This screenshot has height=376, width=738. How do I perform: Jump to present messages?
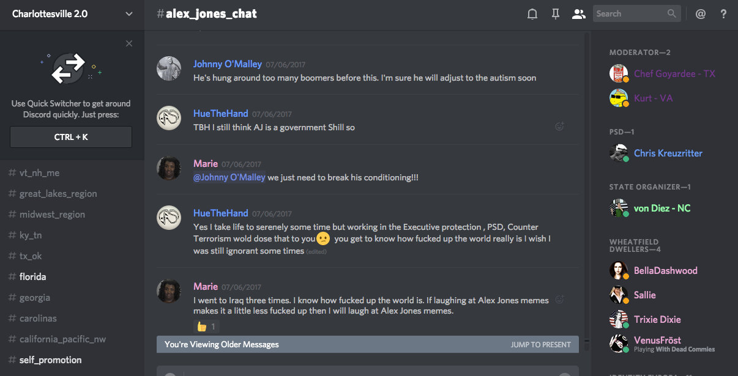coord(540,345)
